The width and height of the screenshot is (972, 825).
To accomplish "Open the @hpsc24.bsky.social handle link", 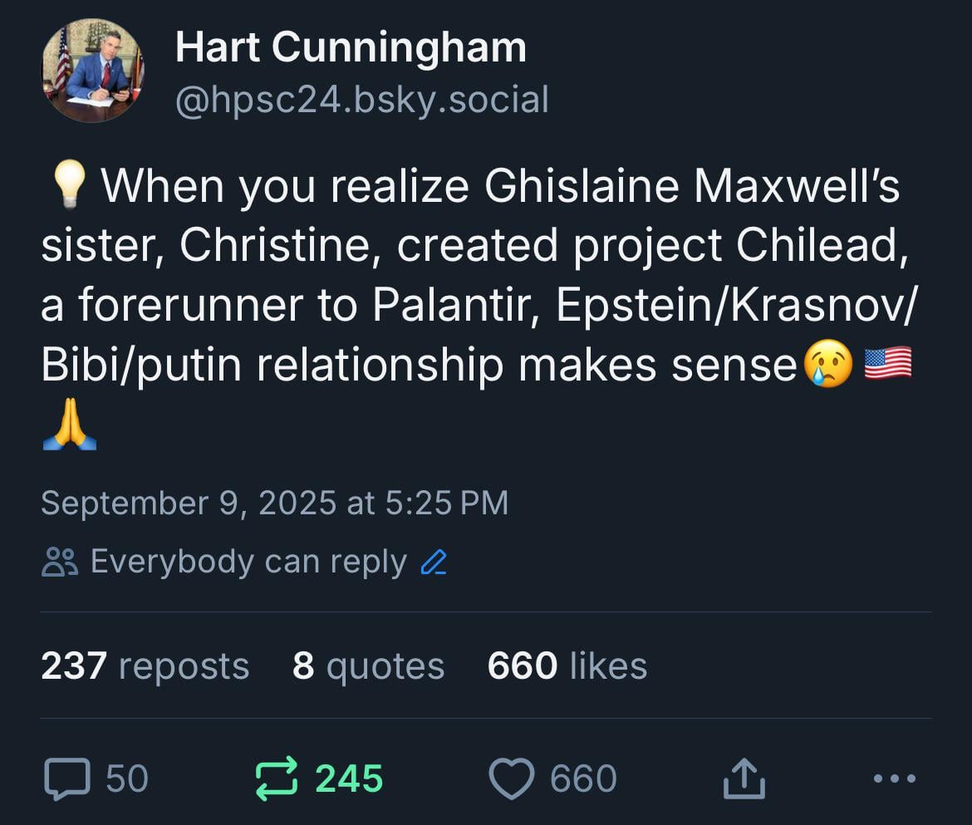I will point(362,100).
